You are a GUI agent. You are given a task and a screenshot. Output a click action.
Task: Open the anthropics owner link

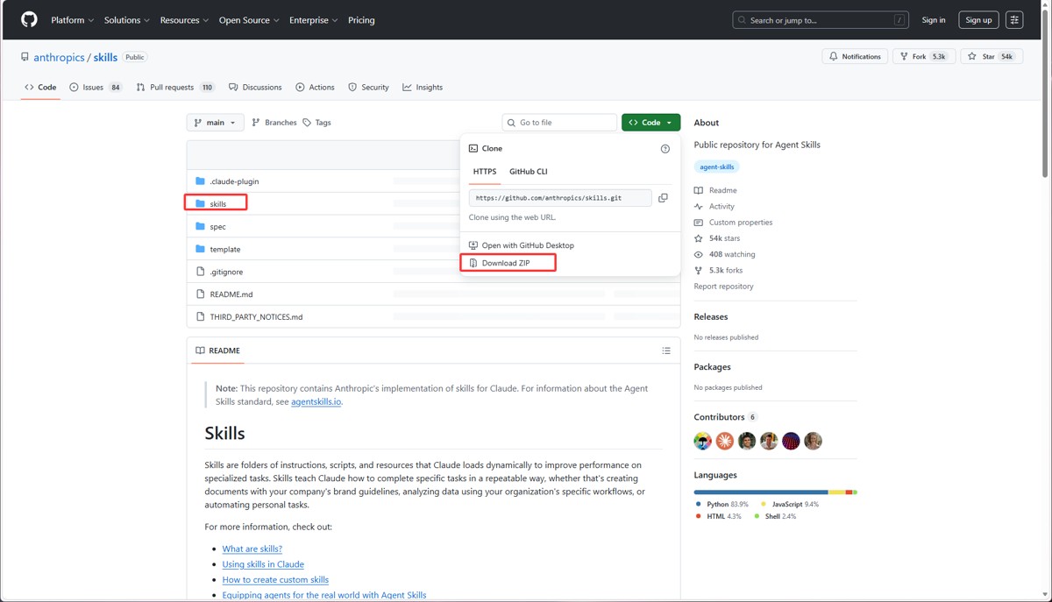[x=59, y=57]
